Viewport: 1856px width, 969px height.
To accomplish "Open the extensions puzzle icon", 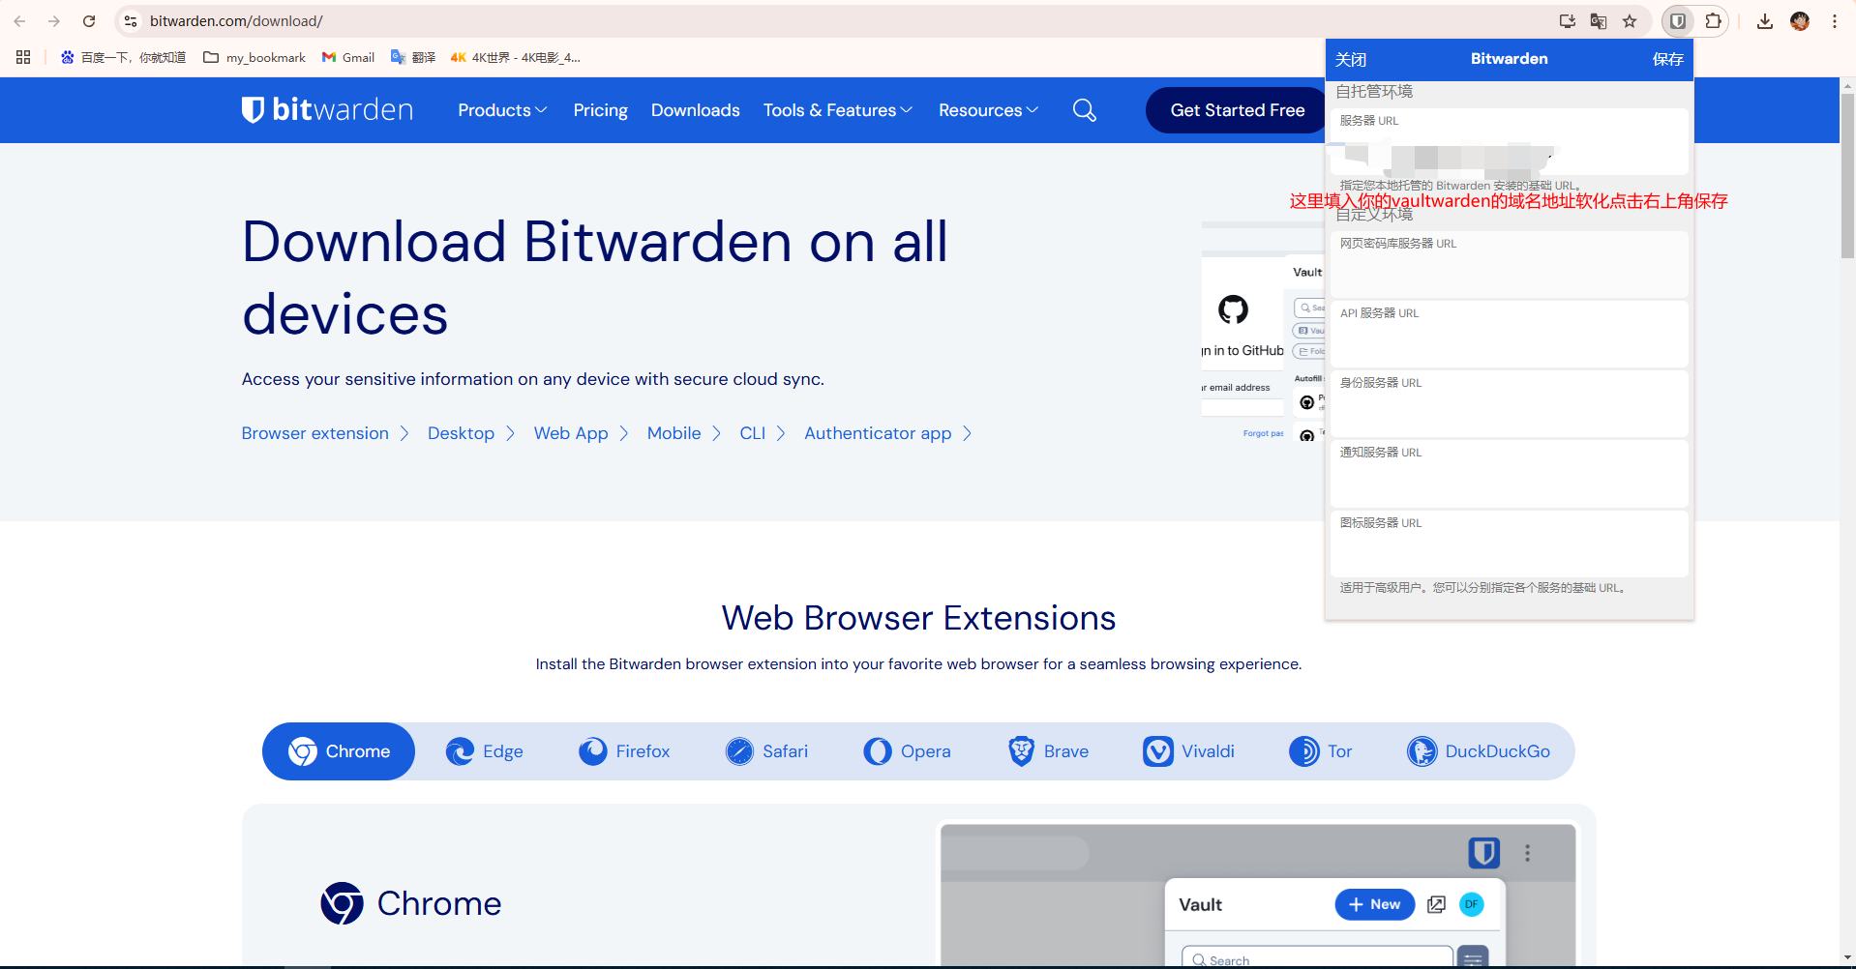I will 1713,21.
